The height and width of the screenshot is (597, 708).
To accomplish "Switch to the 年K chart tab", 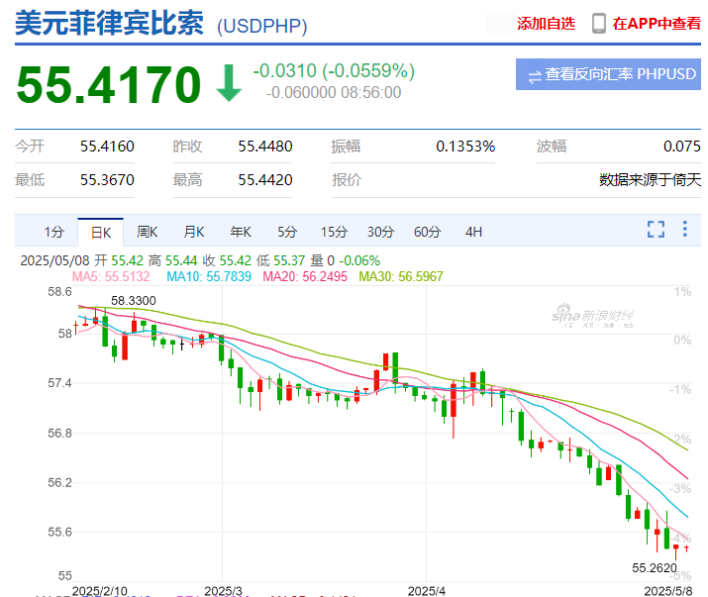I will (x=241, y=232).
